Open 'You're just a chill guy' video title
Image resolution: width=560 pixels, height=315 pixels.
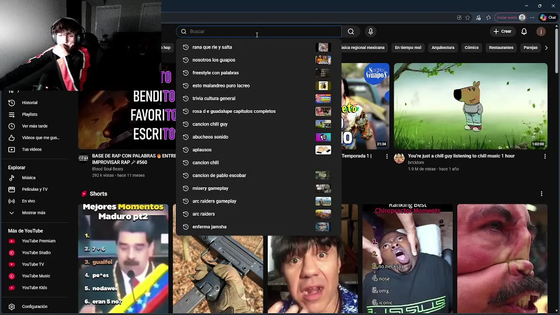pos(461,156)
